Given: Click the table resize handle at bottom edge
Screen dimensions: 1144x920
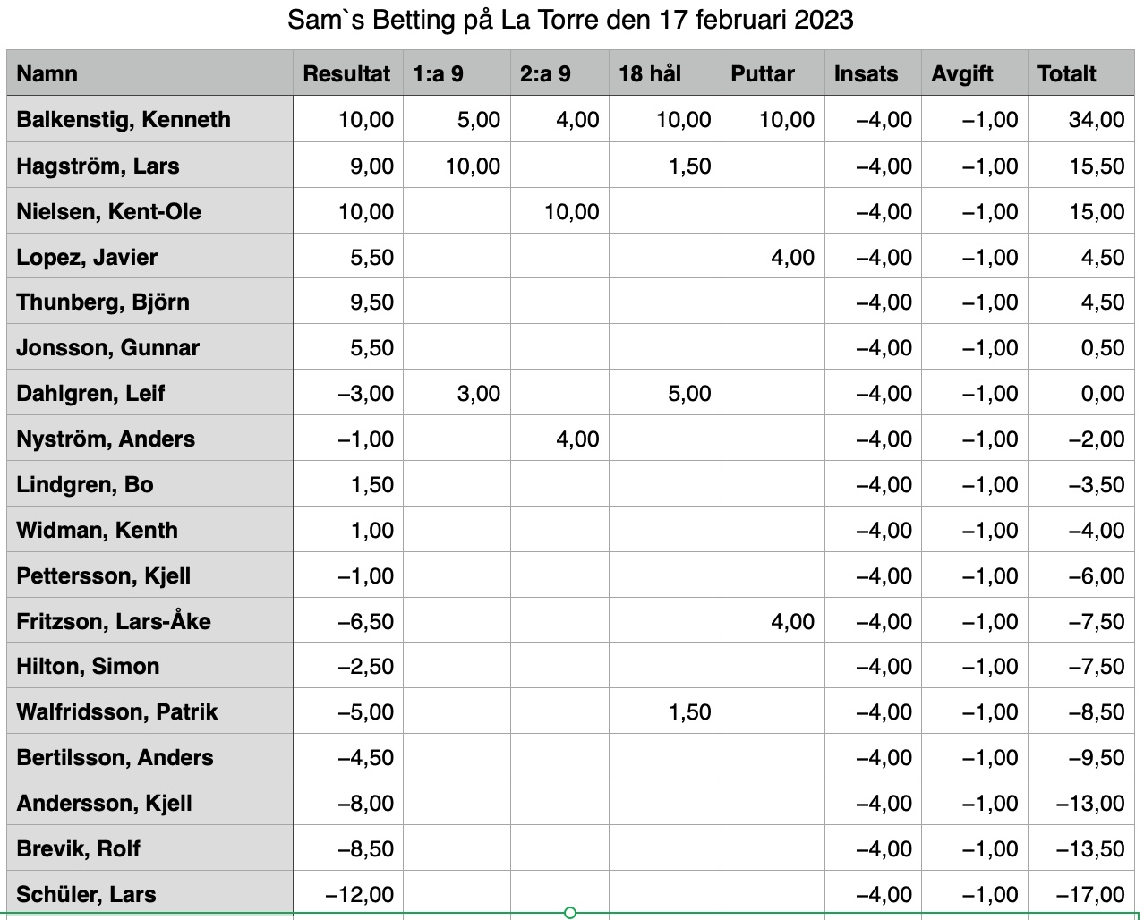Looking at the screenshot, I should coord(570,913).
